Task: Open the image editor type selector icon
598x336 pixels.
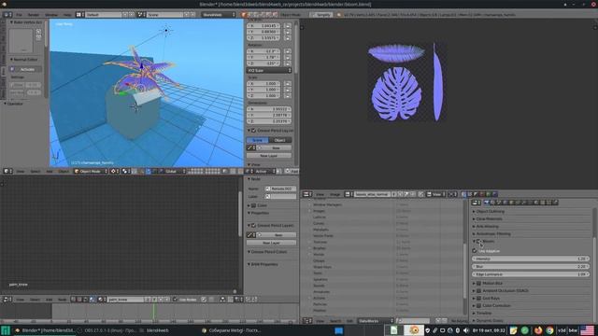Action: tap(307, 194)
